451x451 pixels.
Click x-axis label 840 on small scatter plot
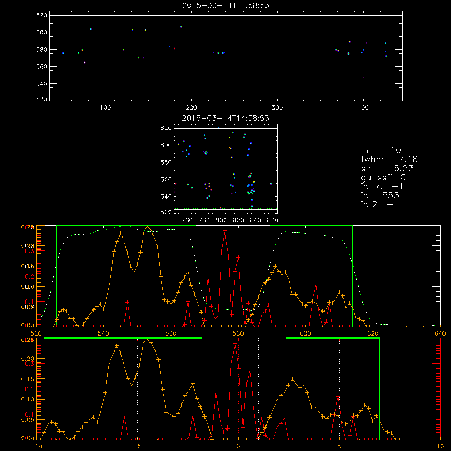(x=255, y=221)
